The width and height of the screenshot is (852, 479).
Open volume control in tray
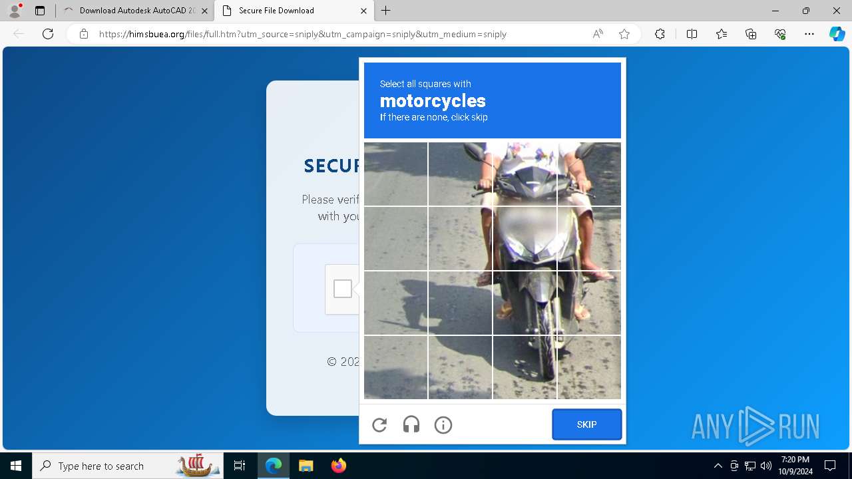point(766,466)
